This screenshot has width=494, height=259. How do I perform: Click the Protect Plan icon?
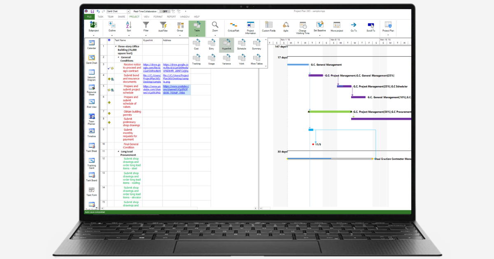[388, 25]
